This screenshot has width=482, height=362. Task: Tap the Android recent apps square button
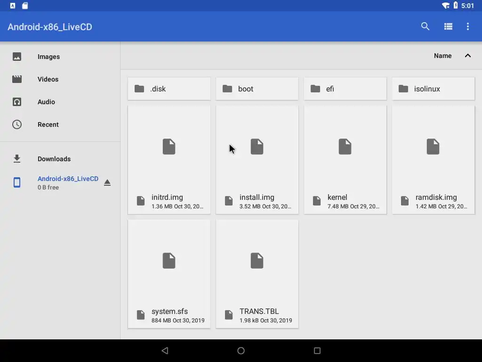[x=317, y=351]
